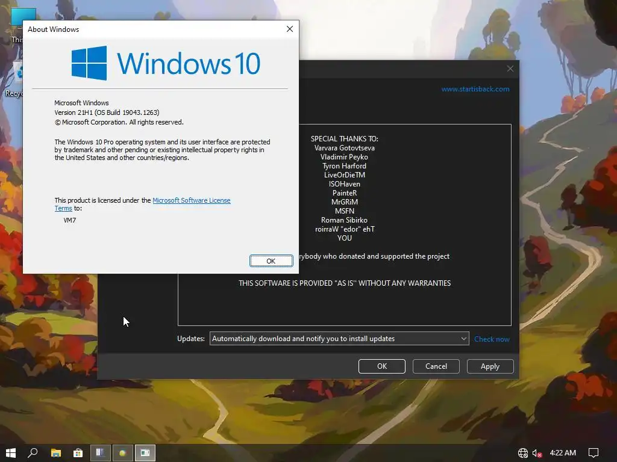Click 'MrGRiM' in the credits list
Image resolution: width=617 pixels, height=462 pixels.
click(x=344, y=202)
